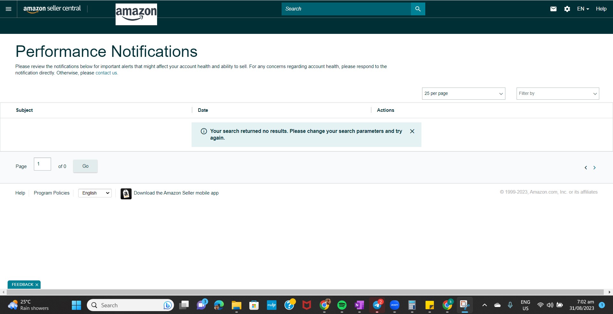Open Download the Amazon Seller mobile app link
Viewport: 613px width, 314px height.
[x=176, y=193]
